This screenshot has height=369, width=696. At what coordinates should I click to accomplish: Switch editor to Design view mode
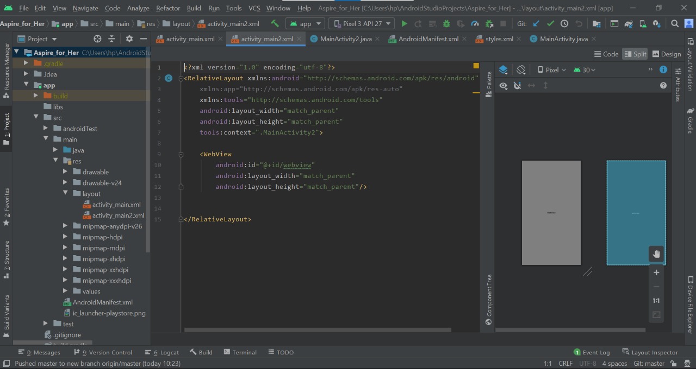[666, 54]
